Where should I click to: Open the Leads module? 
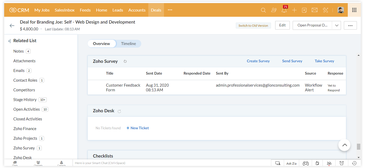coord(118,10)
